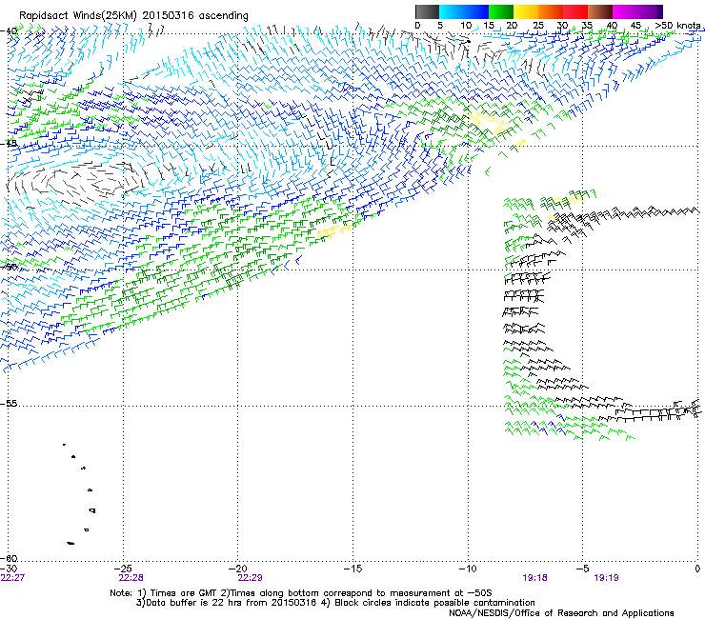The width and height of the screenshot is (705, 619).
Task: Click the time stamp '22:28'
Action: (x=131, y=578)
